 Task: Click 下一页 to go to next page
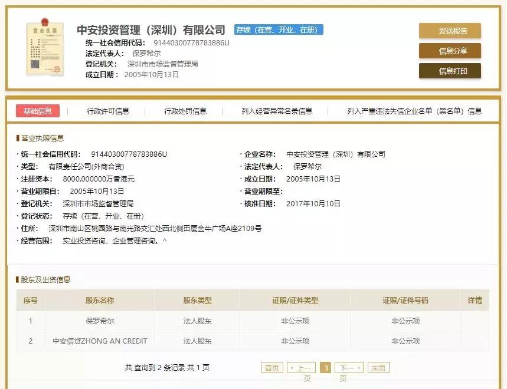(x=348, y=367)
